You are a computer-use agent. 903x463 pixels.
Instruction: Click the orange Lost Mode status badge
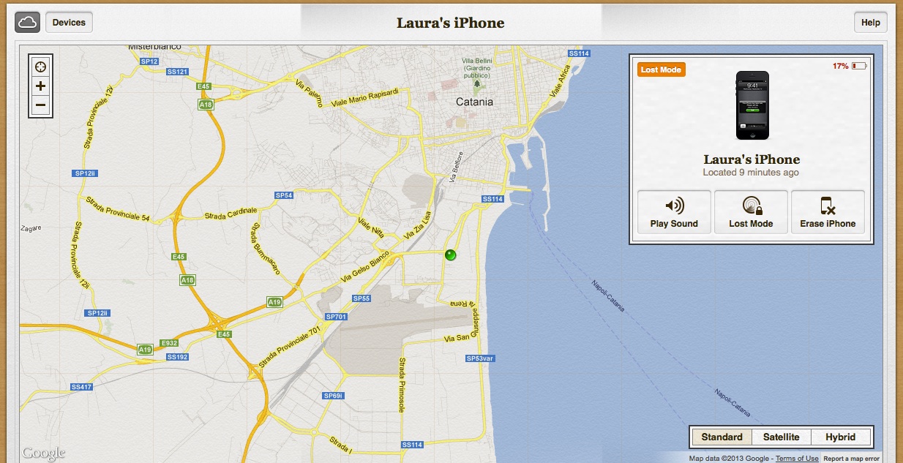[661, 69]
